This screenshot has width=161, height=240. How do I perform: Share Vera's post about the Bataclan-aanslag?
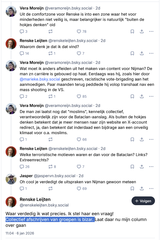click(x=142, y=139)
